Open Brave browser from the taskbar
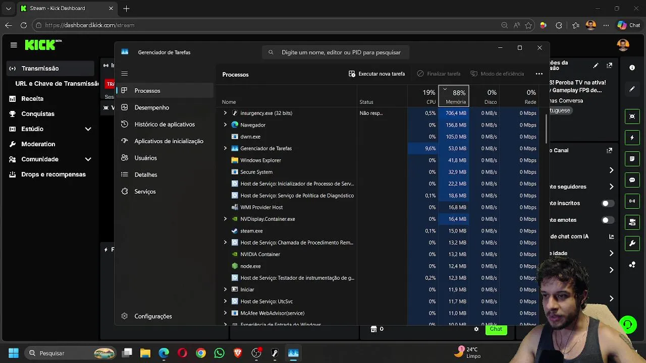 [x=238, y=353]
